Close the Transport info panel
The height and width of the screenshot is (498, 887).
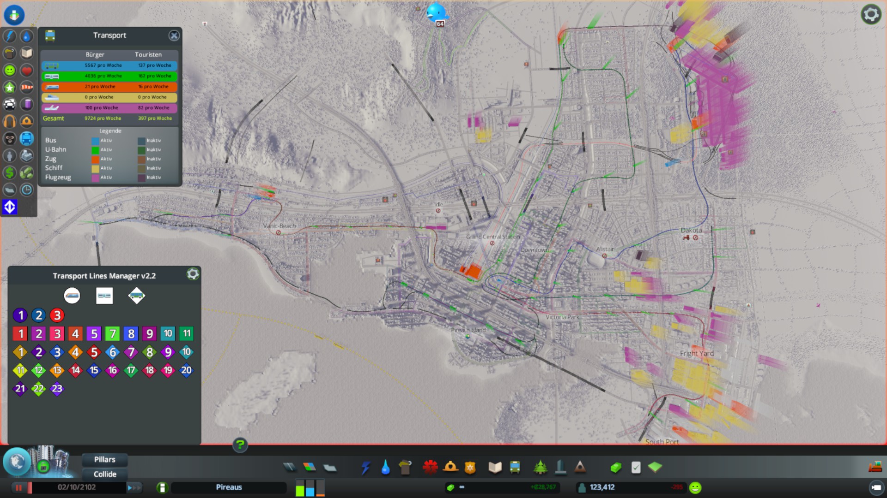coord(174,36)
